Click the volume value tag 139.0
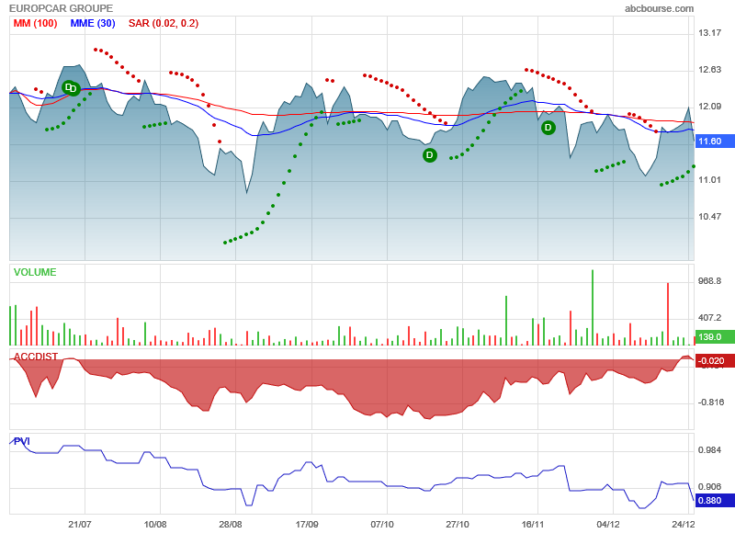 point(715,336)
